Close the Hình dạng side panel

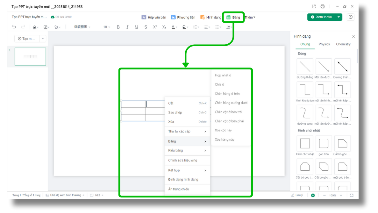pyautogui.click(x=353, y=37)
